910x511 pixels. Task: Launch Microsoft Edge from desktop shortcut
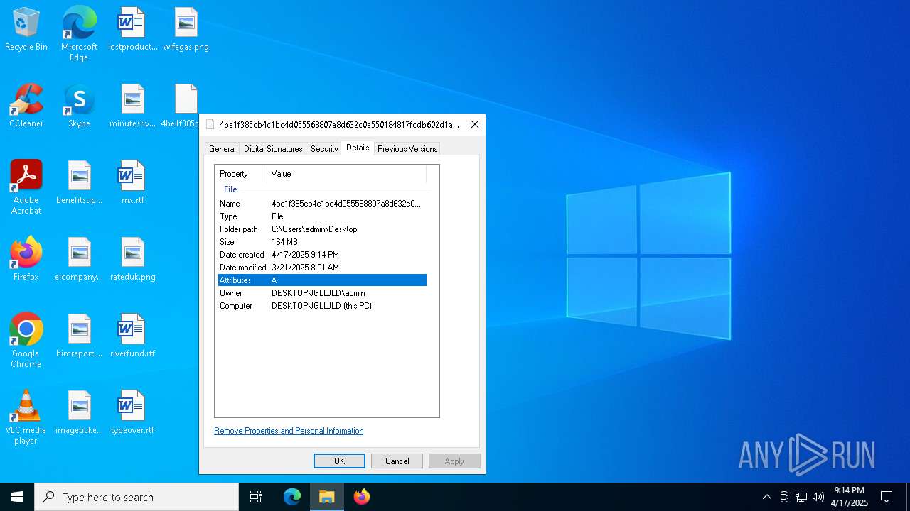pos(79,33)
